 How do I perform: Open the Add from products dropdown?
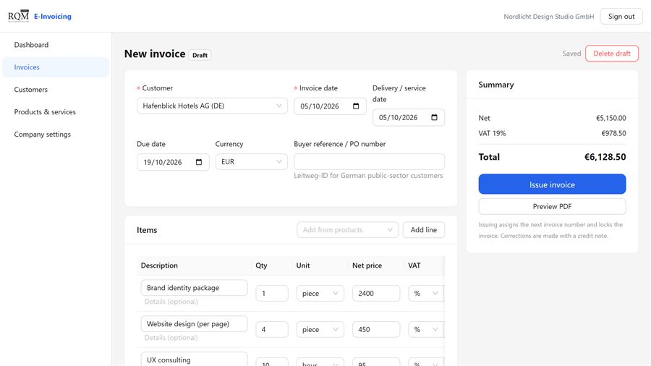pyautogui.click(x=347, y=230)
